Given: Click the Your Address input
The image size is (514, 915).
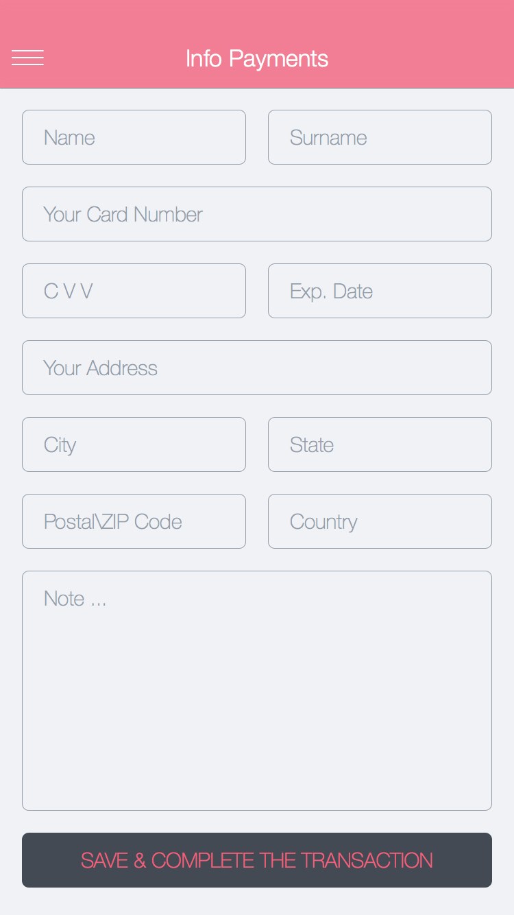Looking at the screenshot, I should coord(257,368).
